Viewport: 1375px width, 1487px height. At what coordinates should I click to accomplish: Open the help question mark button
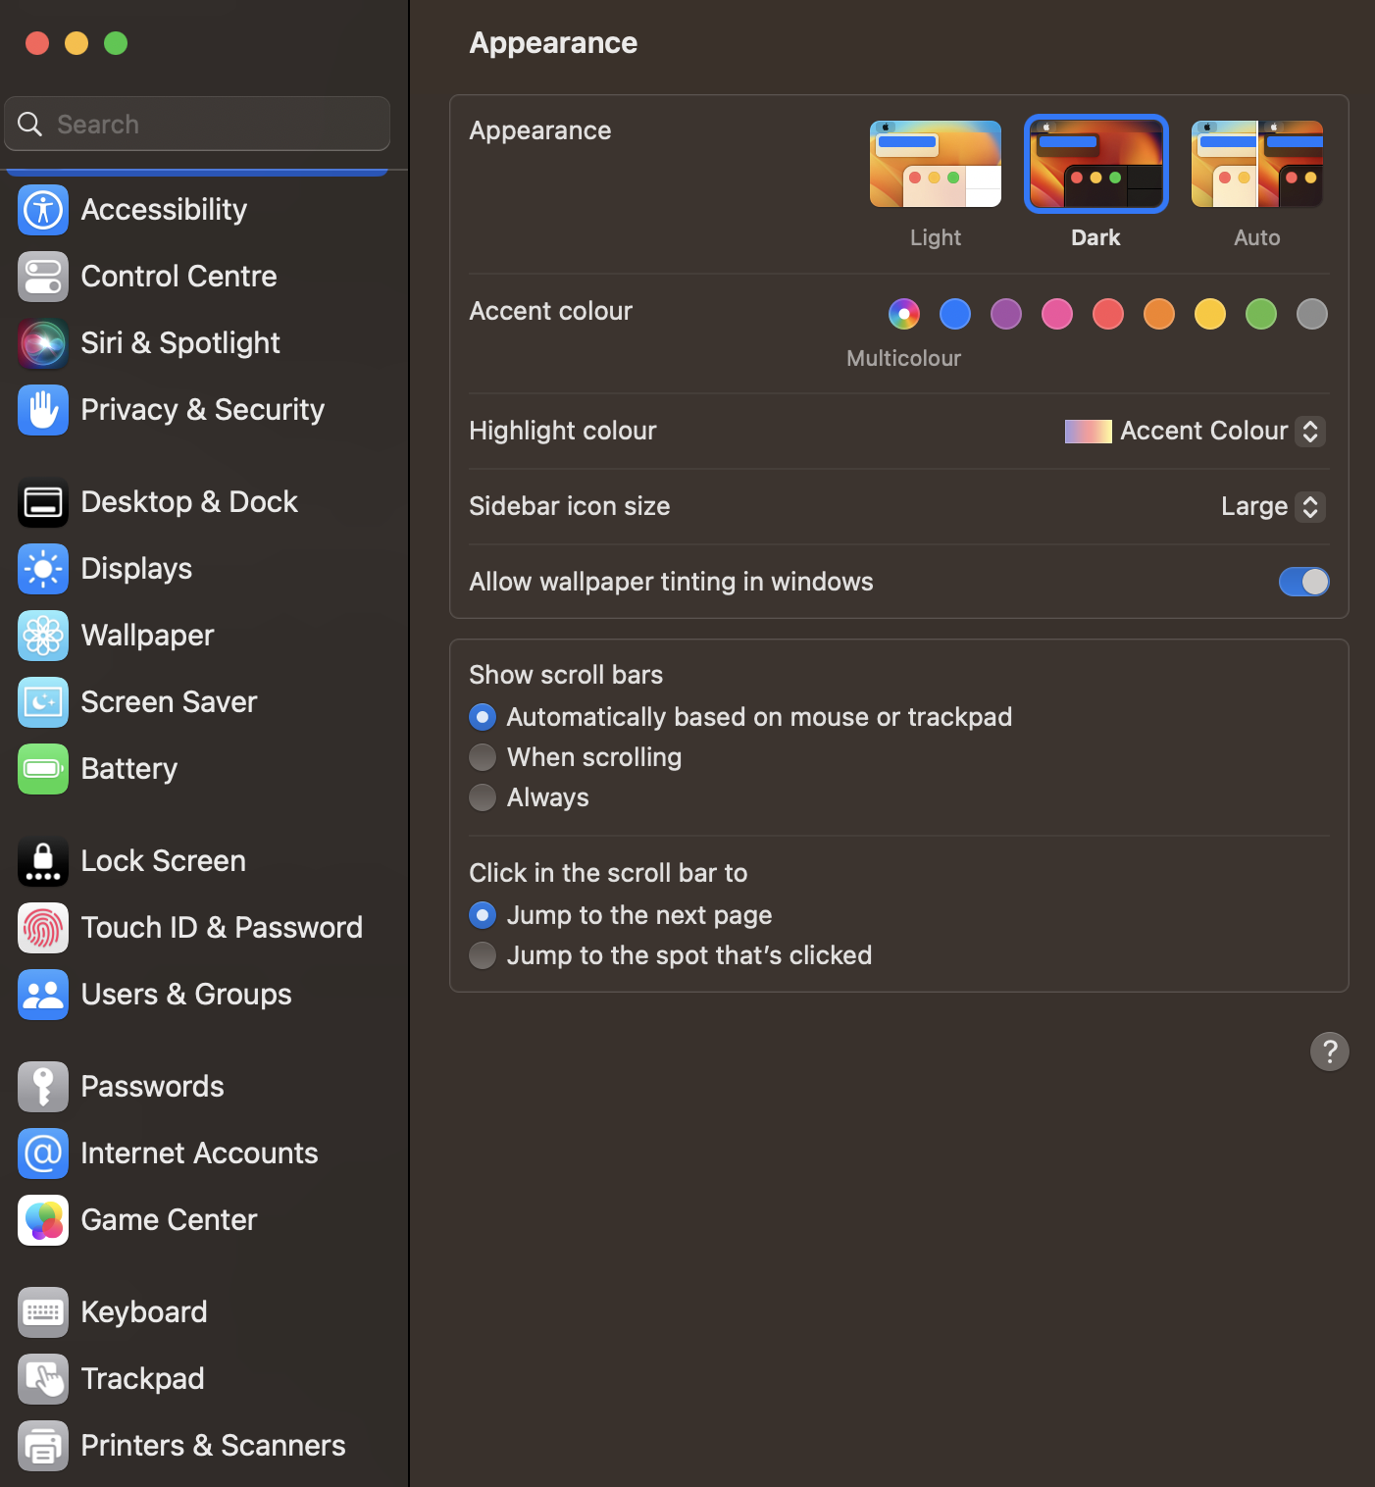click(1330, 1051)
